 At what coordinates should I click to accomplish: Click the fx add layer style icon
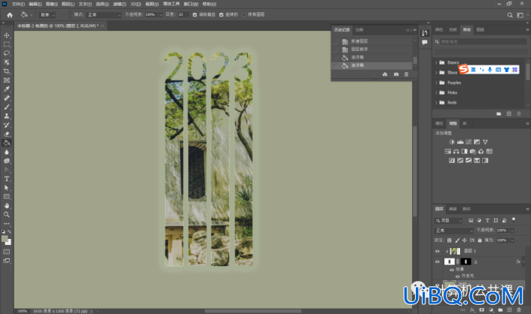click(x=472, y=309)
